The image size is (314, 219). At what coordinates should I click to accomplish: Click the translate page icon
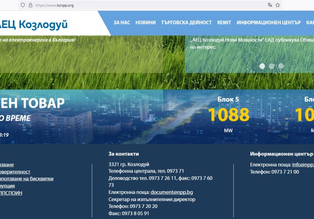point(270,5)
